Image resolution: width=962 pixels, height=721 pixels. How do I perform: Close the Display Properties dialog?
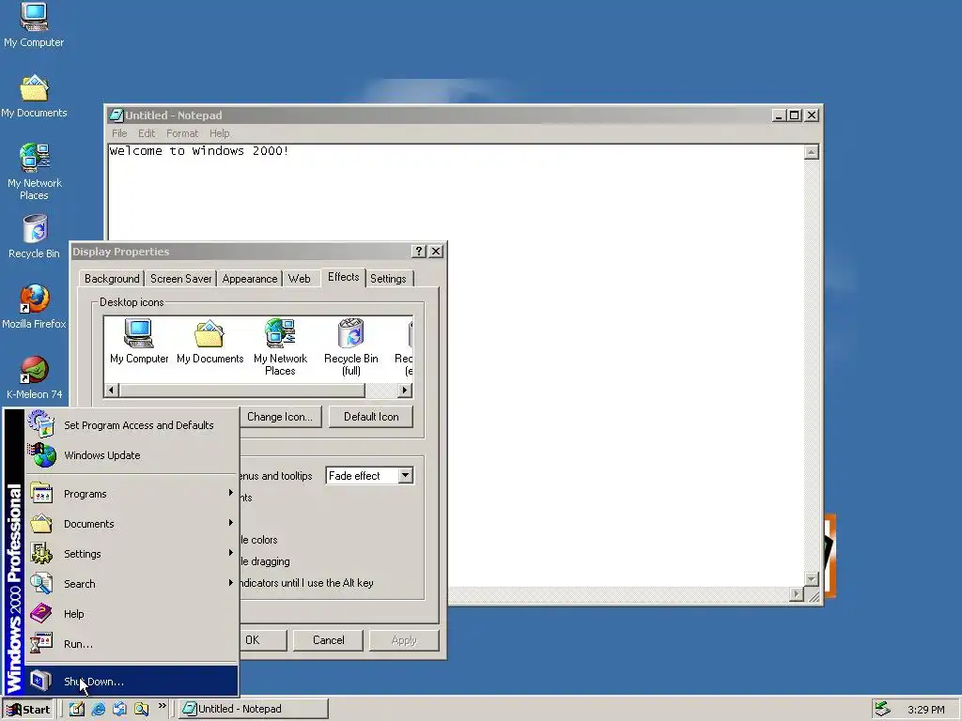click(436, 252)
